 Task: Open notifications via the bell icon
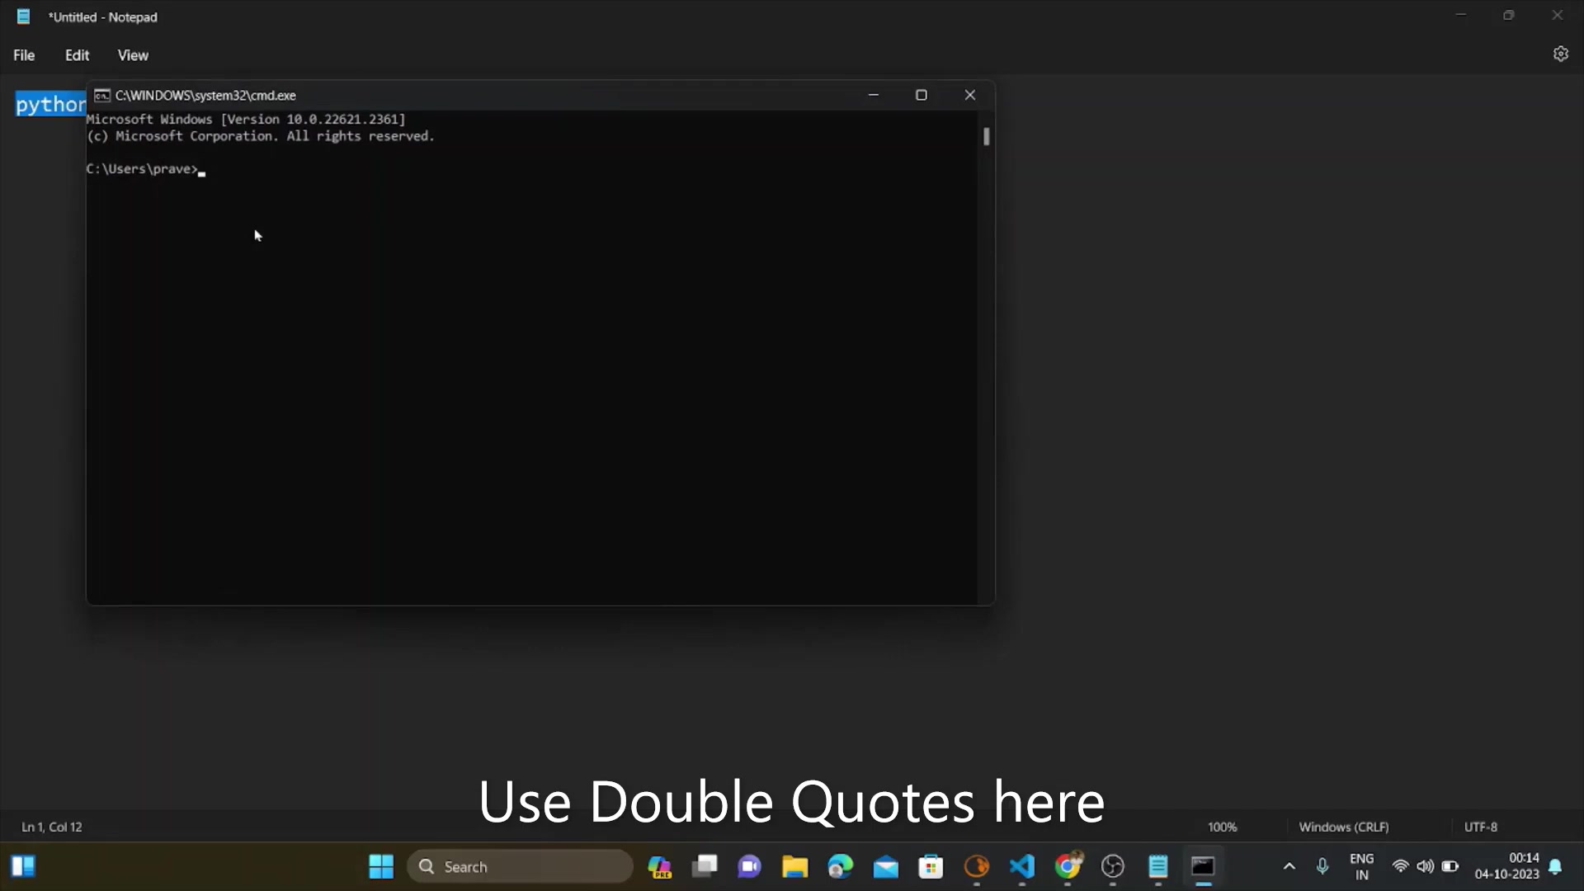[1554, 866]
